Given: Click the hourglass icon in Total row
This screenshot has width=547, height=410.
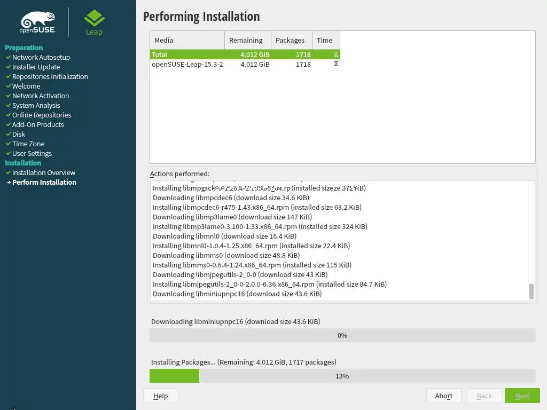Looking at the screenshot, I should pos(336,54).
